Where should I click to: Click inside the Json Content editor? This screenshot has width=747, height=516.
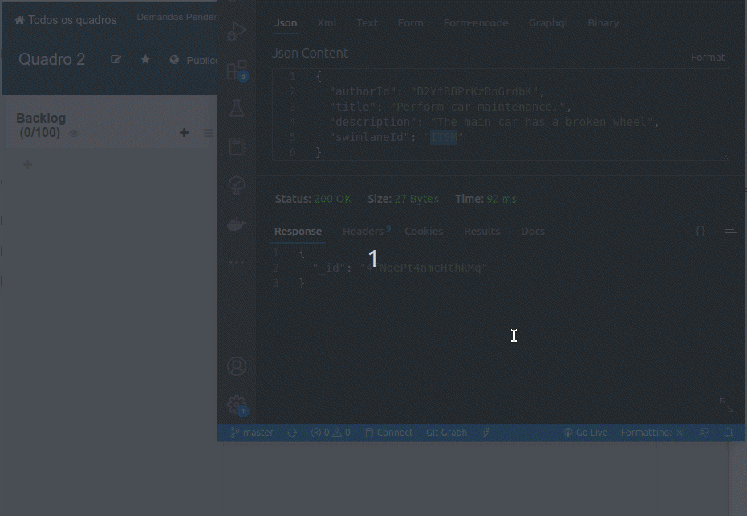500,114
